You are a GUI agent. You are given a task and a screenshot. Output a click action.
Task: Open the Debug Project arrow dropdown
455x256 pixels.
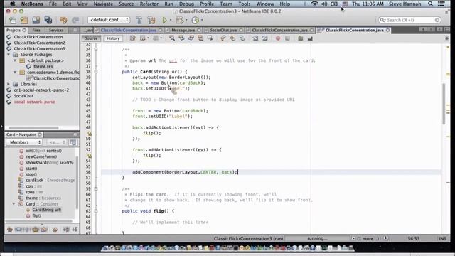[x=186, y=20]
